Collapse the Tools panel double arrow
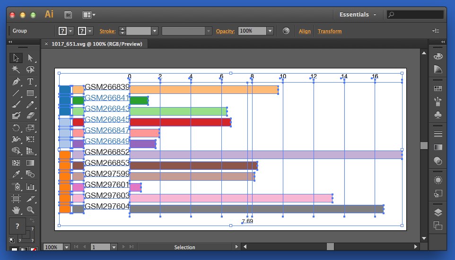This screenshot has width=455, height=260. [10, 42]
